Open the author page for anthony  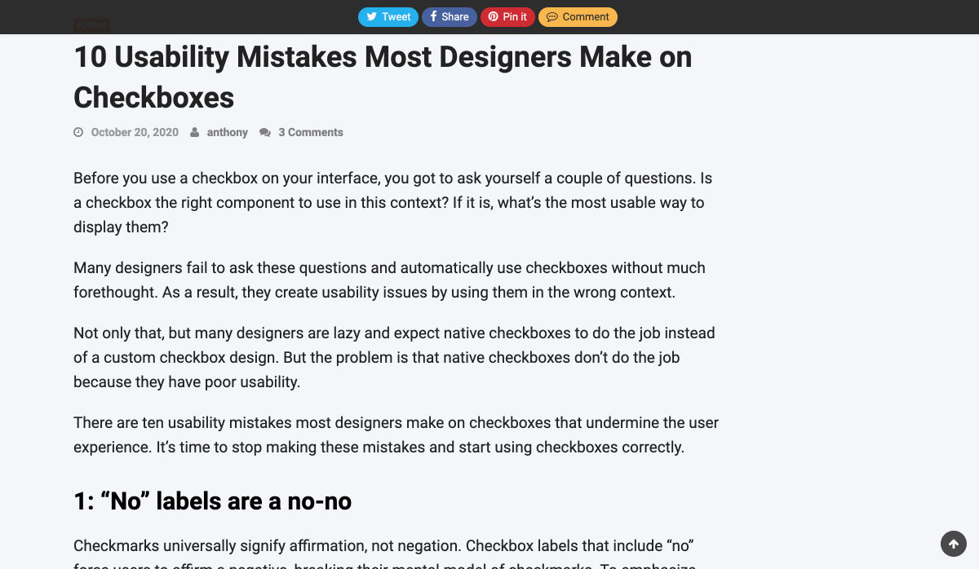(227, 132)
